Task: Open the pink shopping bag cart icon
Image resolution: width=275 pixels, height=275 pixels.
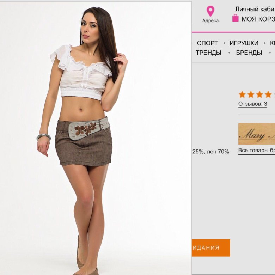Action: 236,18
